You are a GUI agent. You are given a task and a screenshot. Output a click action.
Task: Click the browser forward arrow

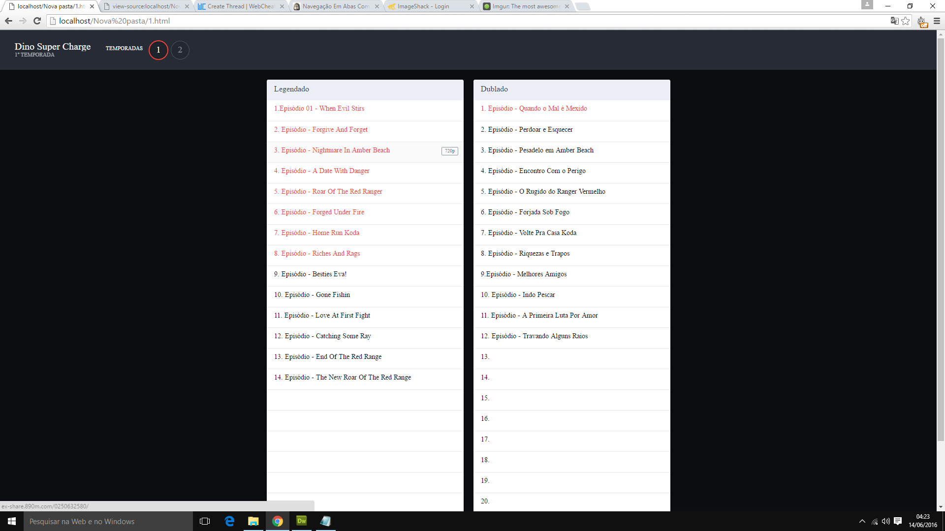(23, 21)
